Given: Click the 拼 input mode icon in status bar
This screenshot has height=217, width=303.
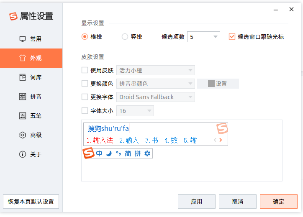Looking at the screenshot, I should pyautogui.click(x=138, y=153).
